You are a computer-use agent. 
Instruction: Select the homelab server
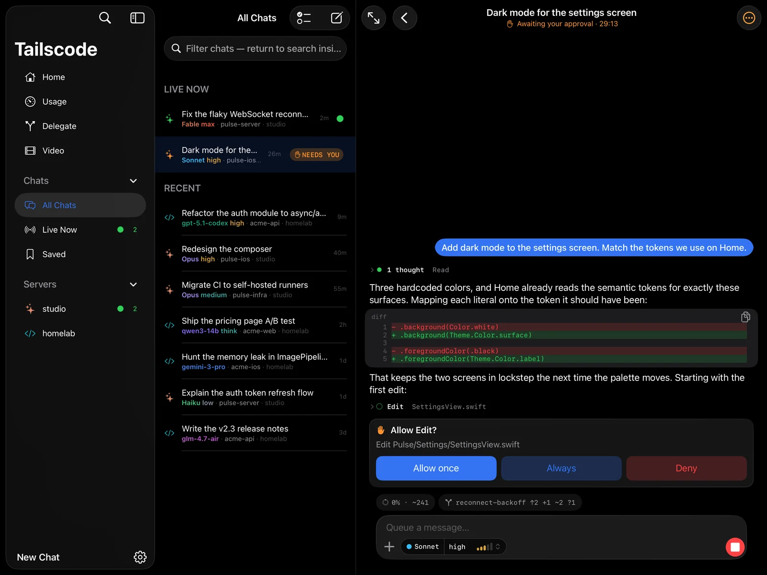[x=80, y=333]
